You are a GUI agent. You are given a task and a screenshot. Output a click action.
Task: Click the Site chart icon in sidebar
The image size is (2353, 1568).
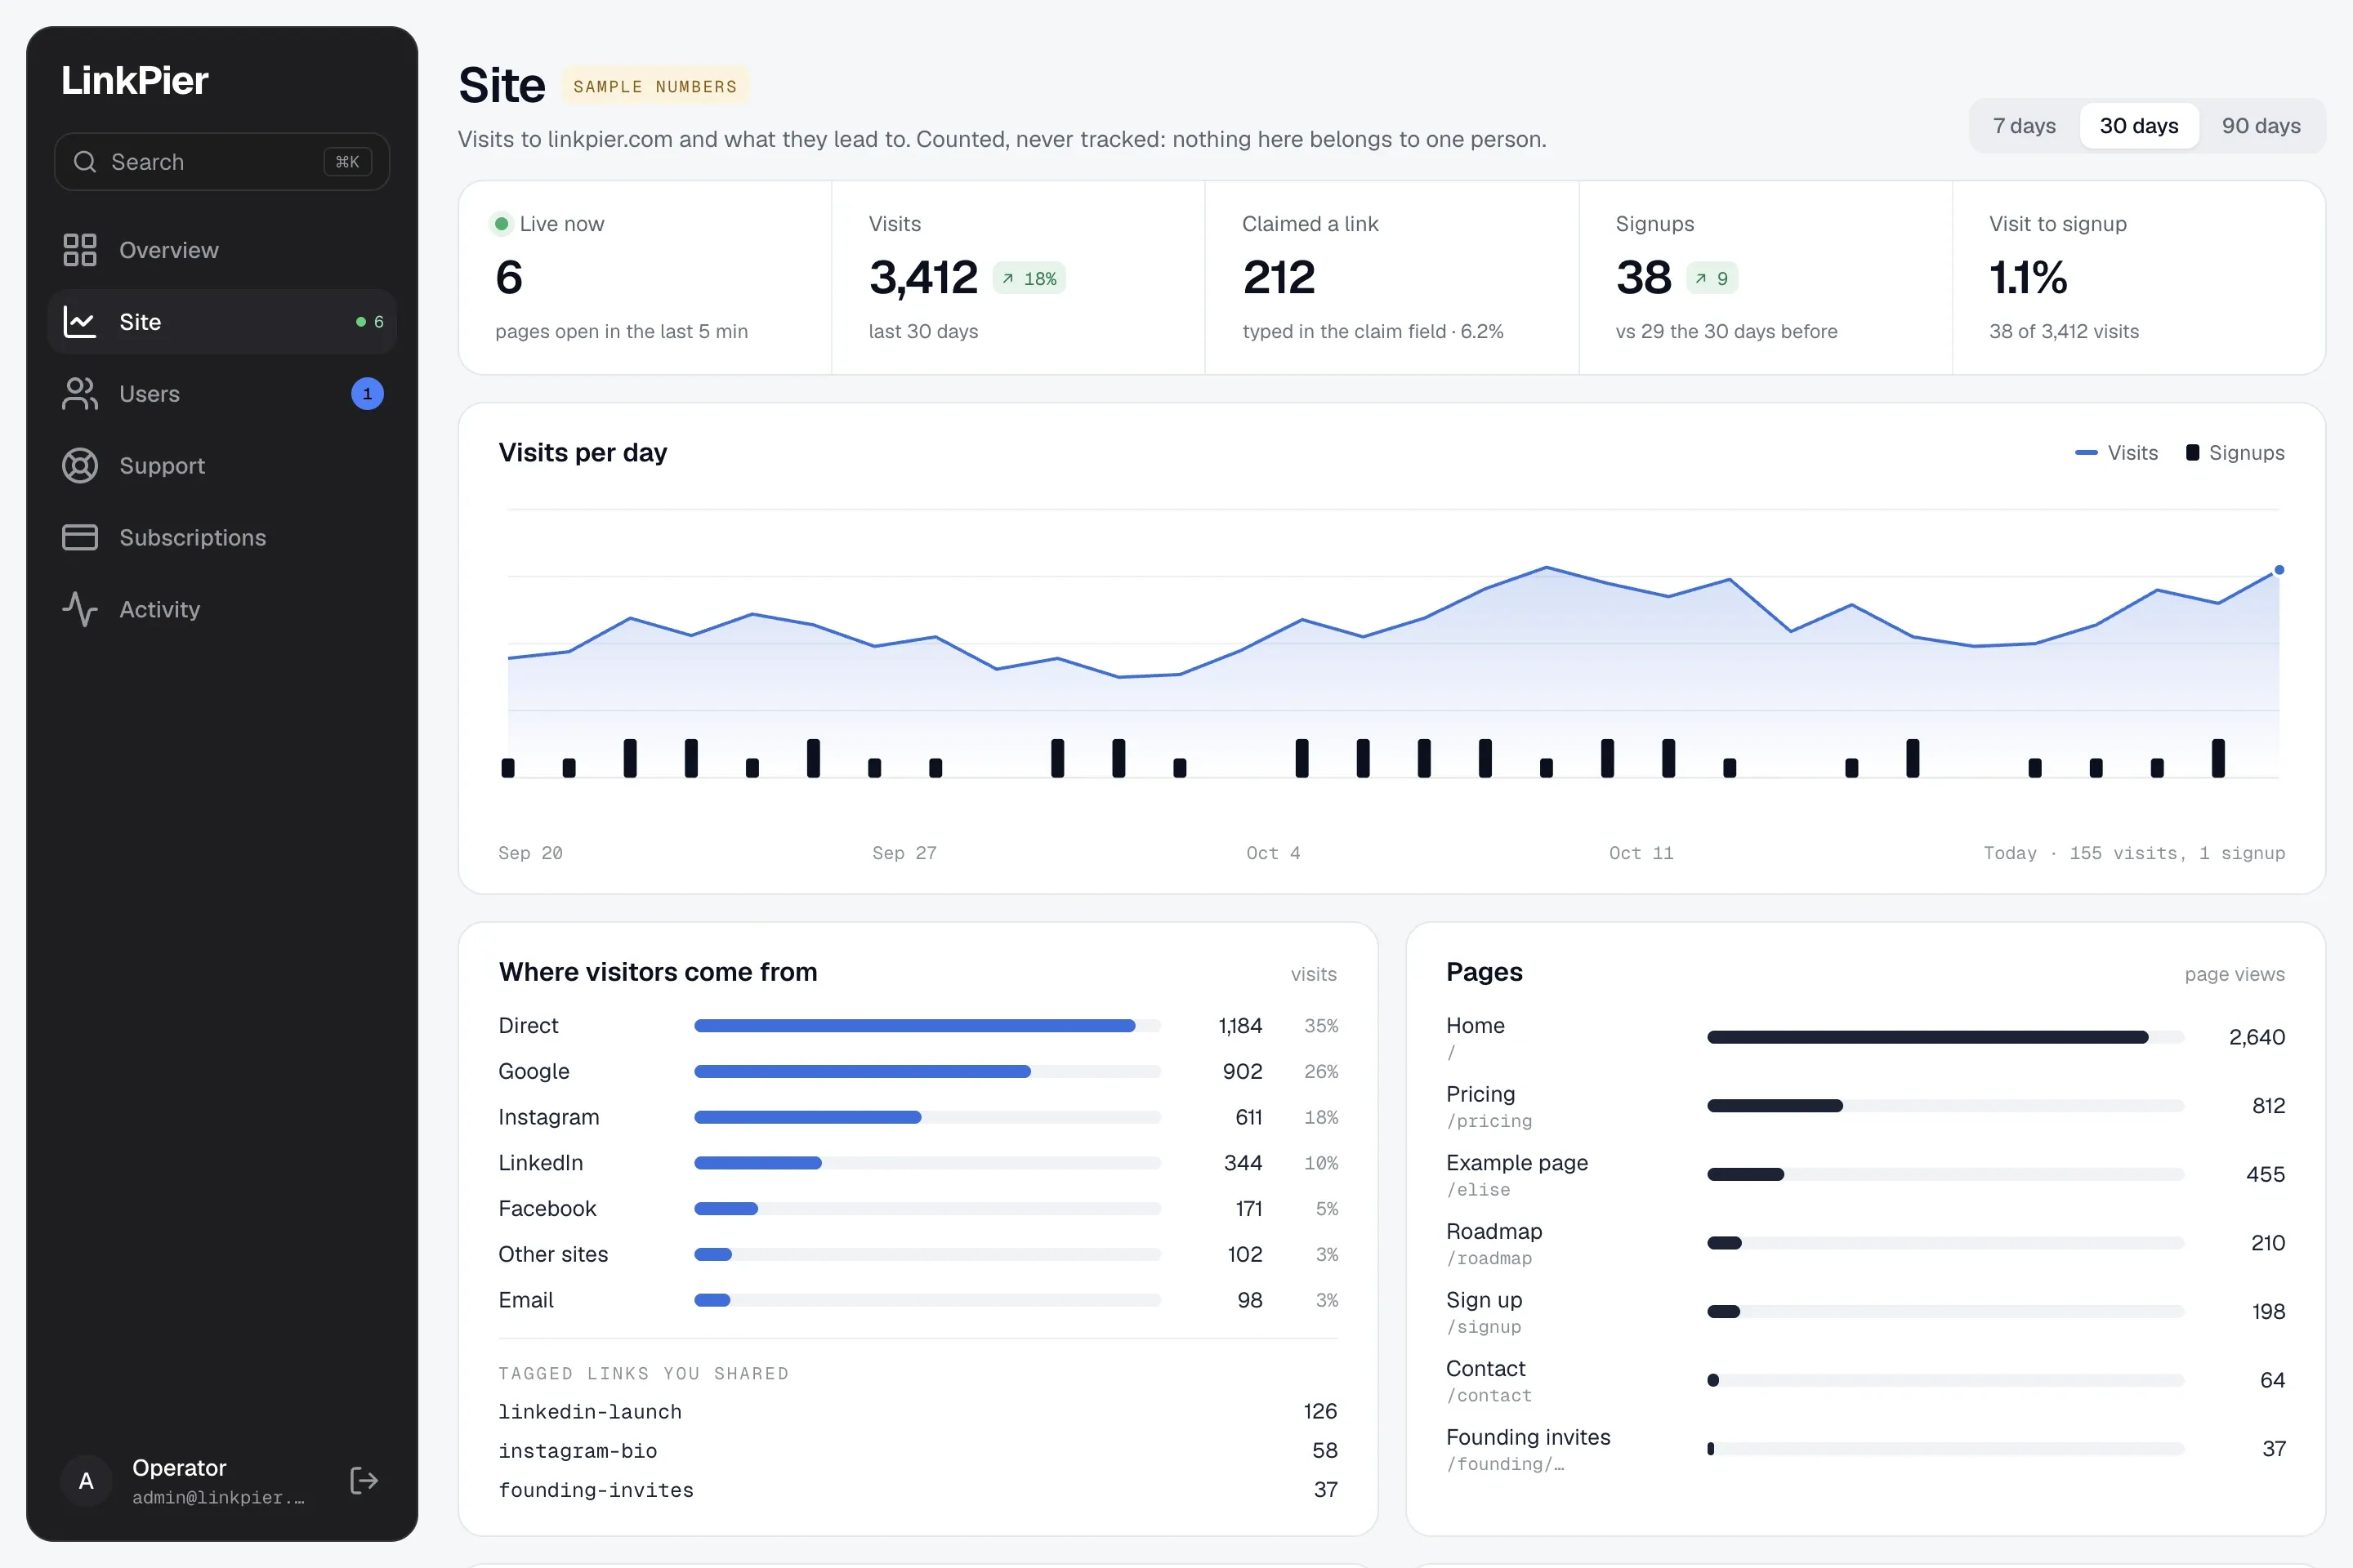pyautogui.click(x=80, y=322)
